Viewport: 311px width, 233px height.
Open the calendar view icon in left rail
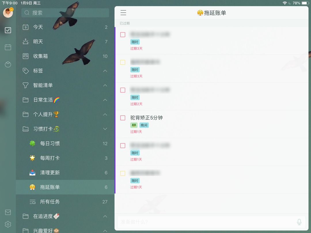pyautogui.click(x=8, y=47)
